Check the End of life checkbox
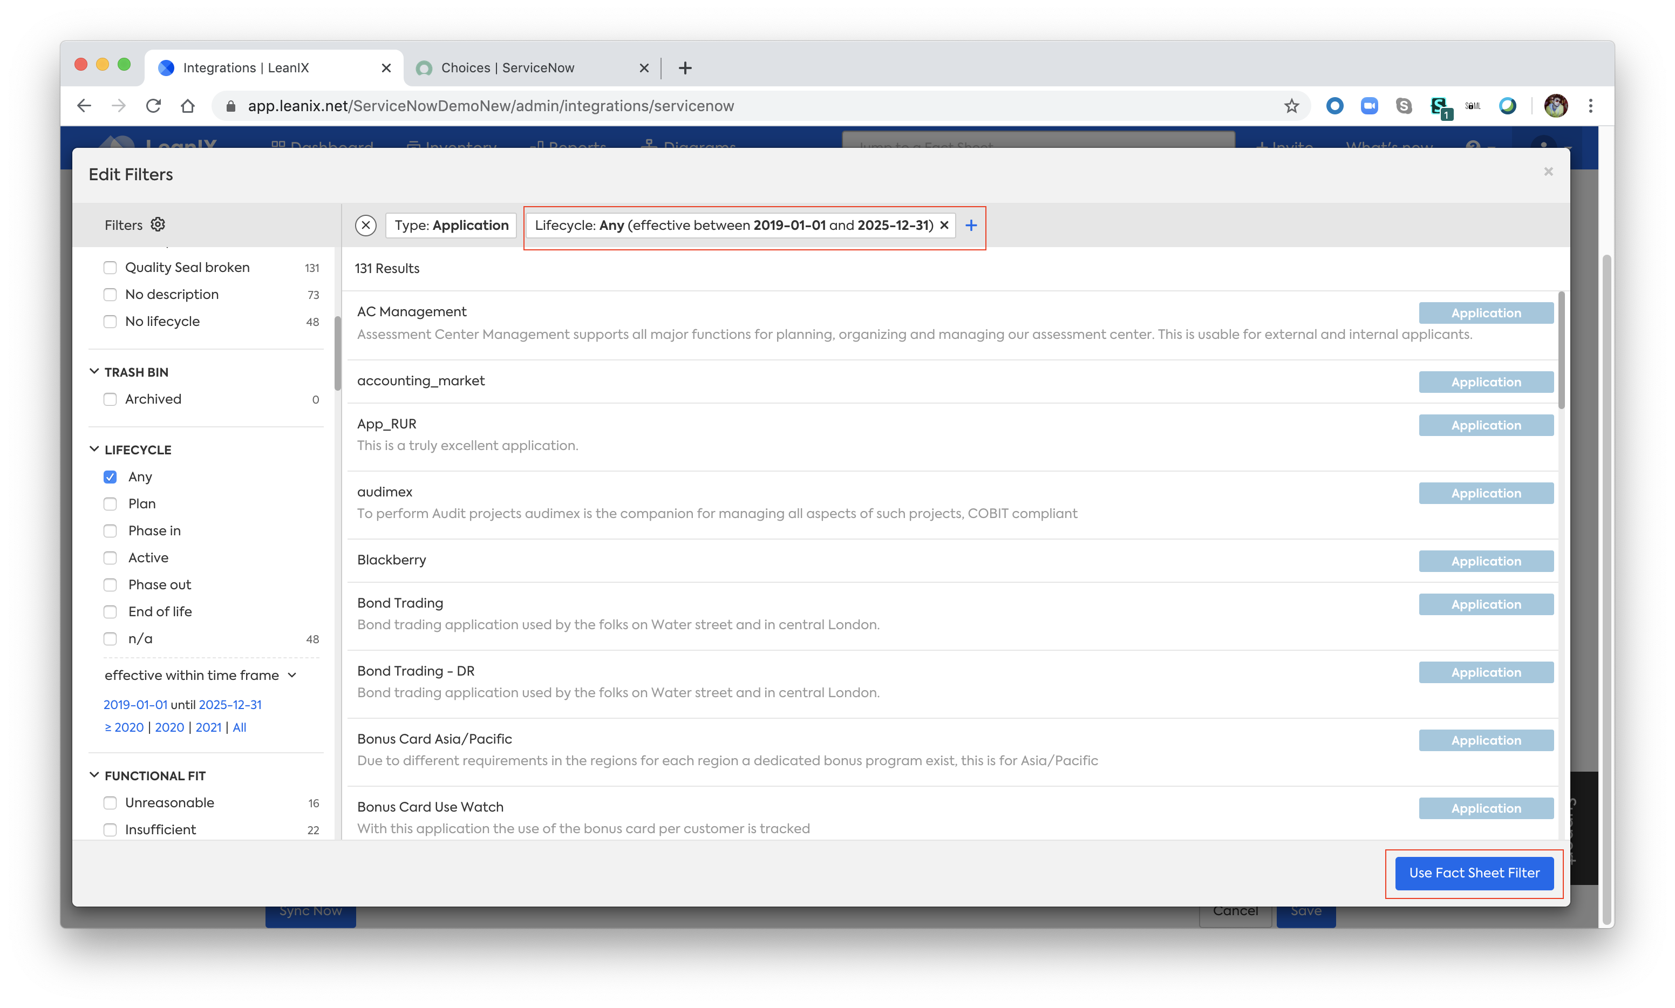 (x=110, y=611)
